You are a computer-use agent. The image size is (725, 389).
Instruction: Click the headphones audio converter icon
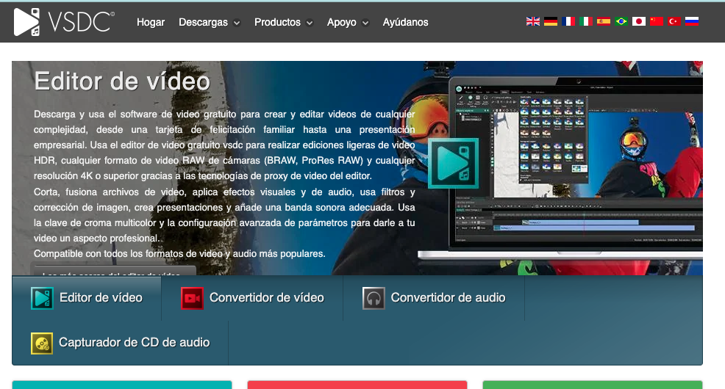click(374, 298)
